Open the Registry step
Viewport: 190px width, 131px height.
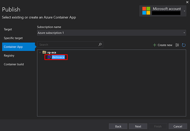(x=9, y=56)
